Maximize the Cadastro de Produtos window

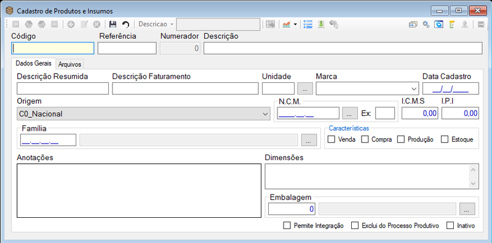458,11
